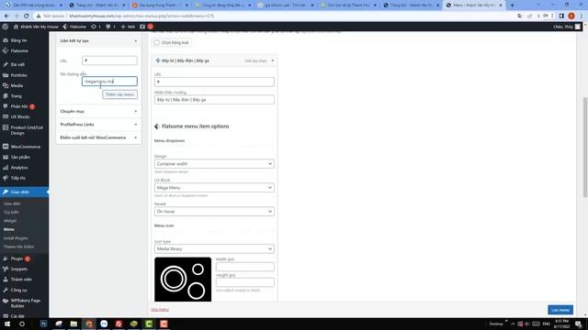Go to Widget submenu item
588x330 pixels.
tap(10, 221)
